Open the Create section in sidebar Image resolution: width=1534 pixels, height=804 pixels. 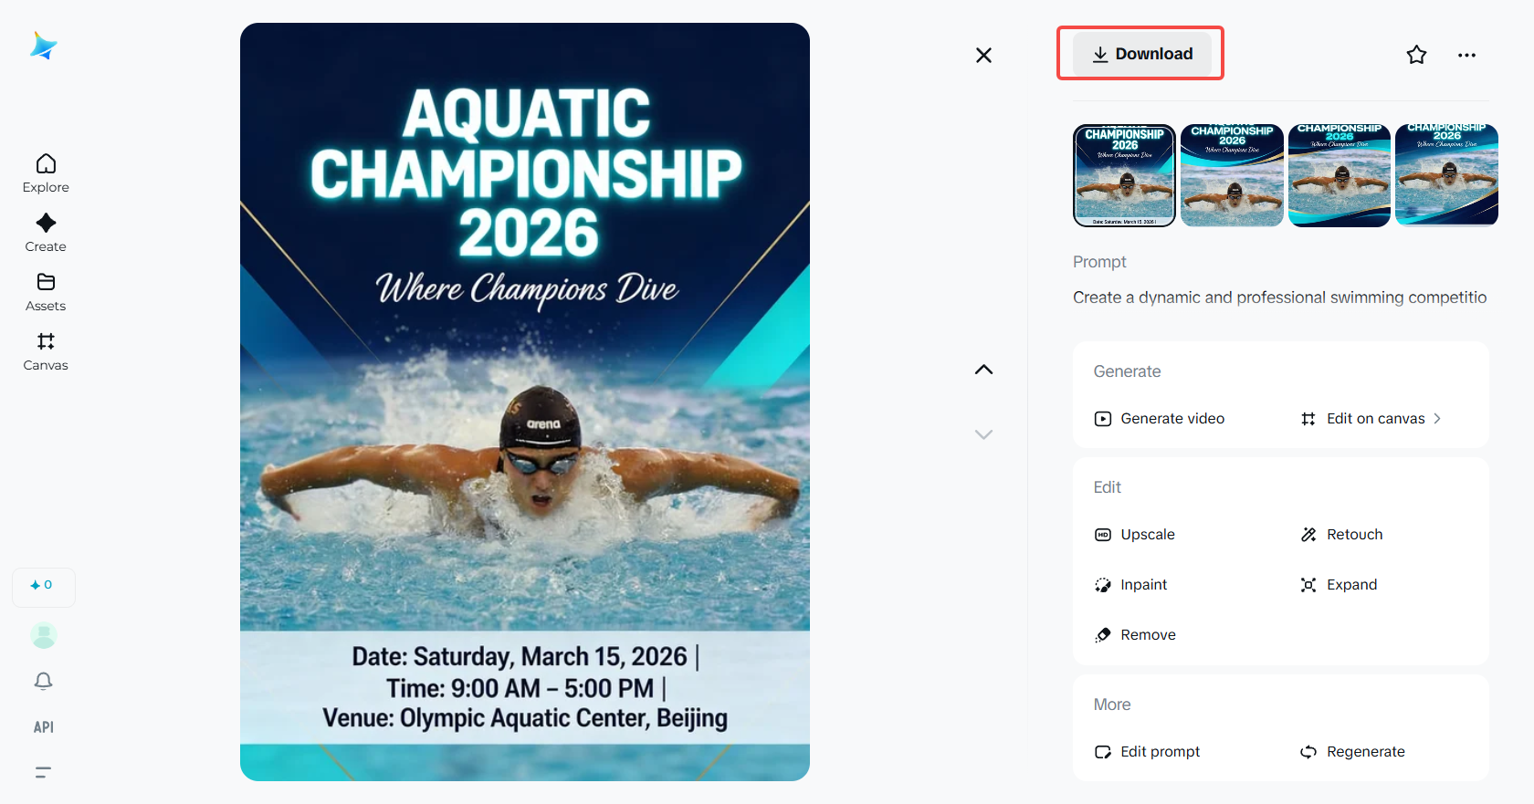tap(46, 232)
